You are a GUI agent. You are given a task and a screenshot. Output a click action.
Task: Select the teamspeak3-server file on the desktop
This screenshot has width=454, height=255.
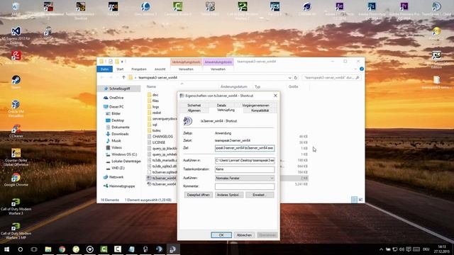click(437, 82)
